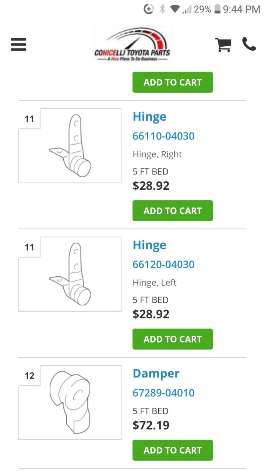Add Left Hinge 66120-04030 to cart
265x471 pixels.
coord(173,339)
